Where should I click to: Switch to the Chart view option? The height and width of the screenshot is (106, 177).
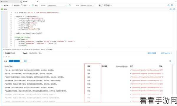pos(25,61)
